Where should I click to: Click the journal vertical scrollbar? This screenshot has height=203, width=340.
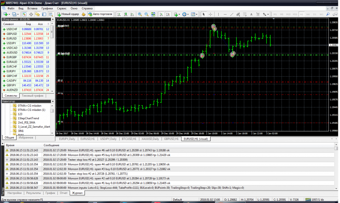click(x=336, y=166)
